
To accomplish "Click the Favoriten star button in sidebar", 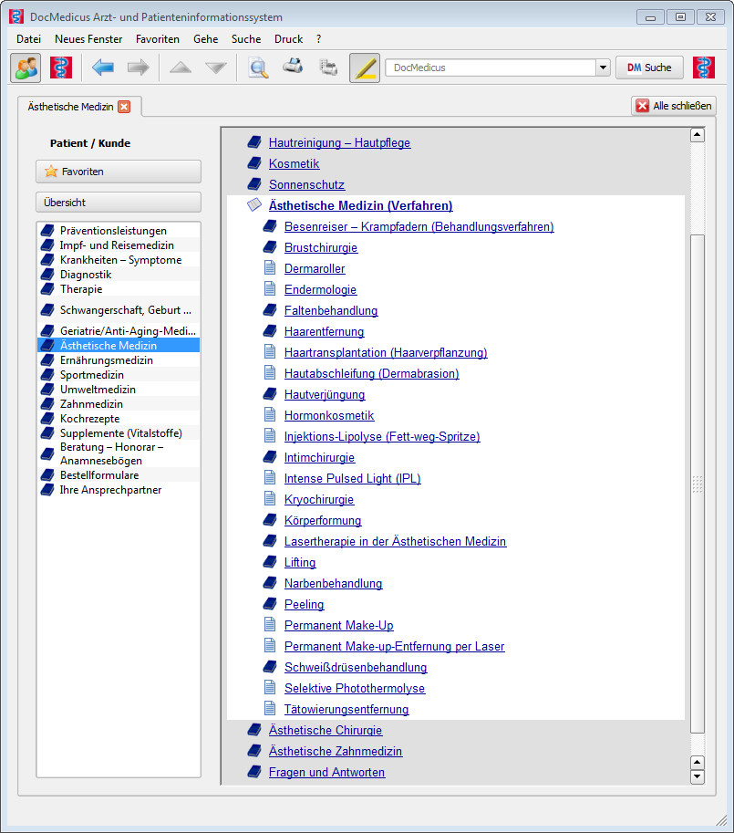I will click(119, 172).
